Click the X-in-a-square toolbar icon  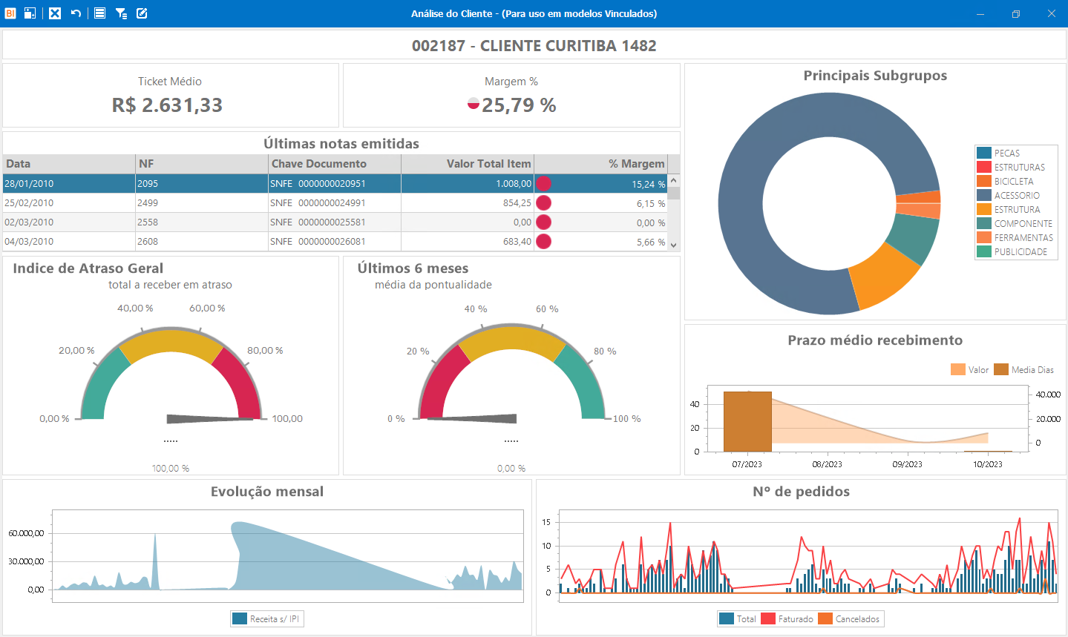coord(55,13)
